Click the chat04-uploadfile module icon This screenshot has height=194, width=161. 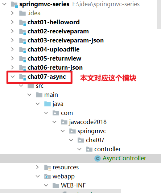pos(22,50)
